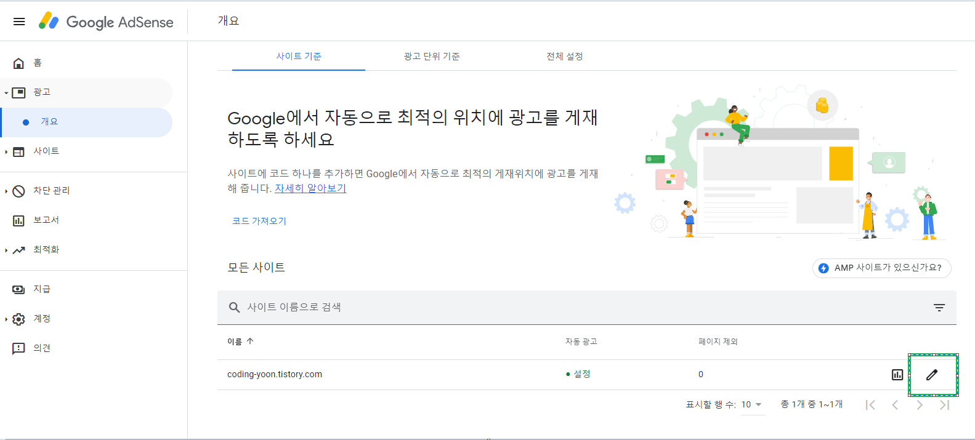
Task: Click the search magnifier icon
Action: click(234, 307)
